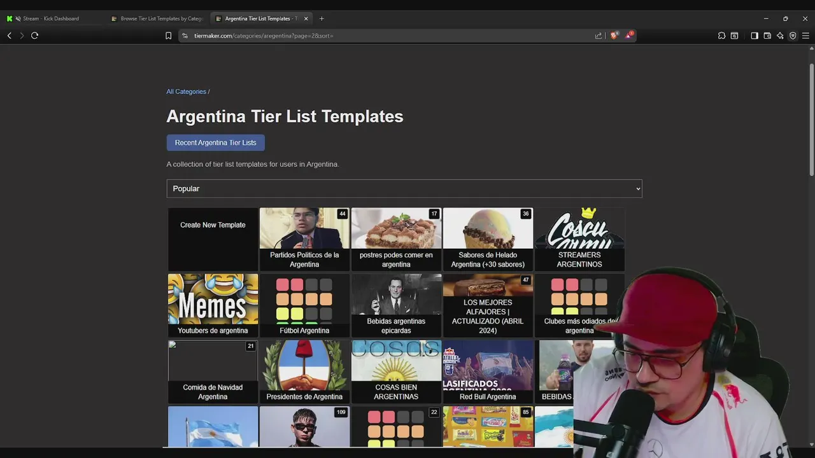Open Youtubers de argentina Memes template
The image size is (815, 458).
coord(213,305)
